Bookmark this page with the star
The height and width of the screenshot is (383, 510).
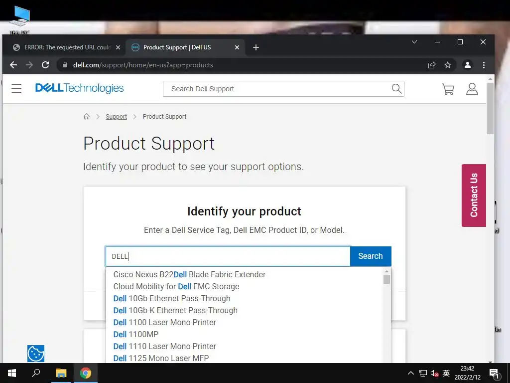coord(448,65)
